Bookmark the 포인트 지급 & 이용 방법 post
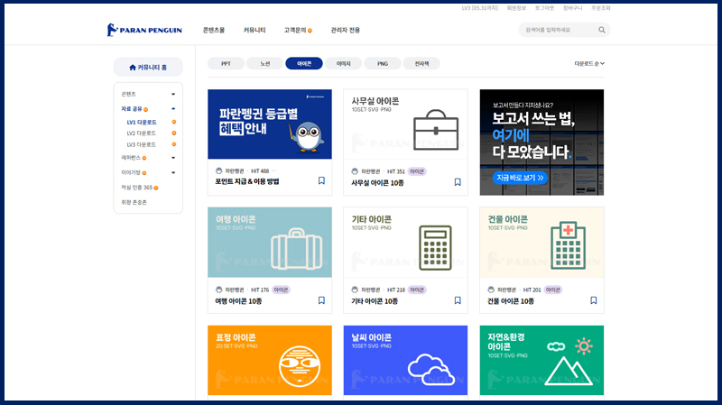The height and width of the screenshot is (405, 722). [321, 181]
